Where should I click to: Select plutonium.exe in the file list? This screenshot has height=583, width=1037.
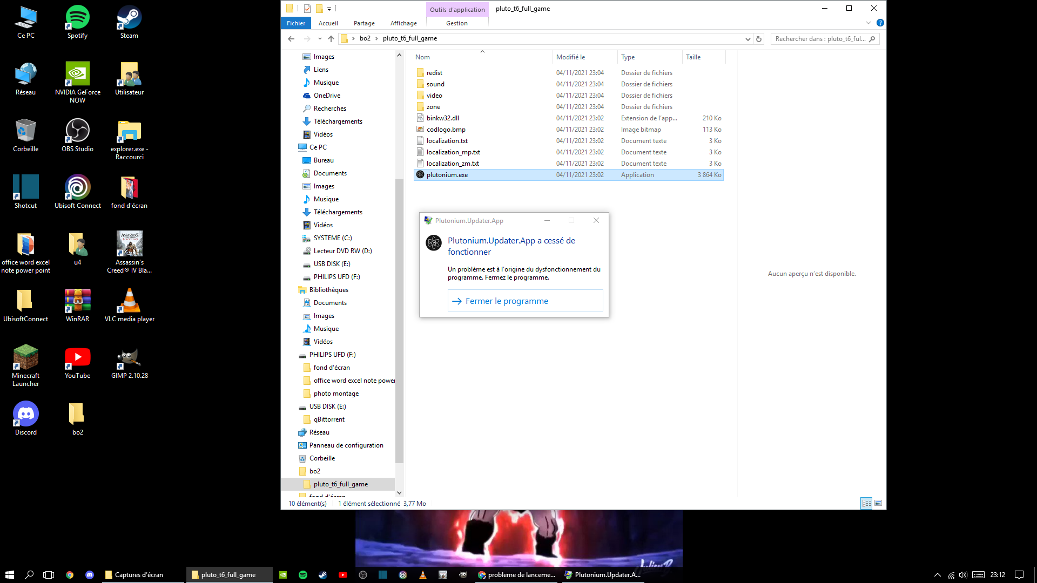[x=568, y=175]
